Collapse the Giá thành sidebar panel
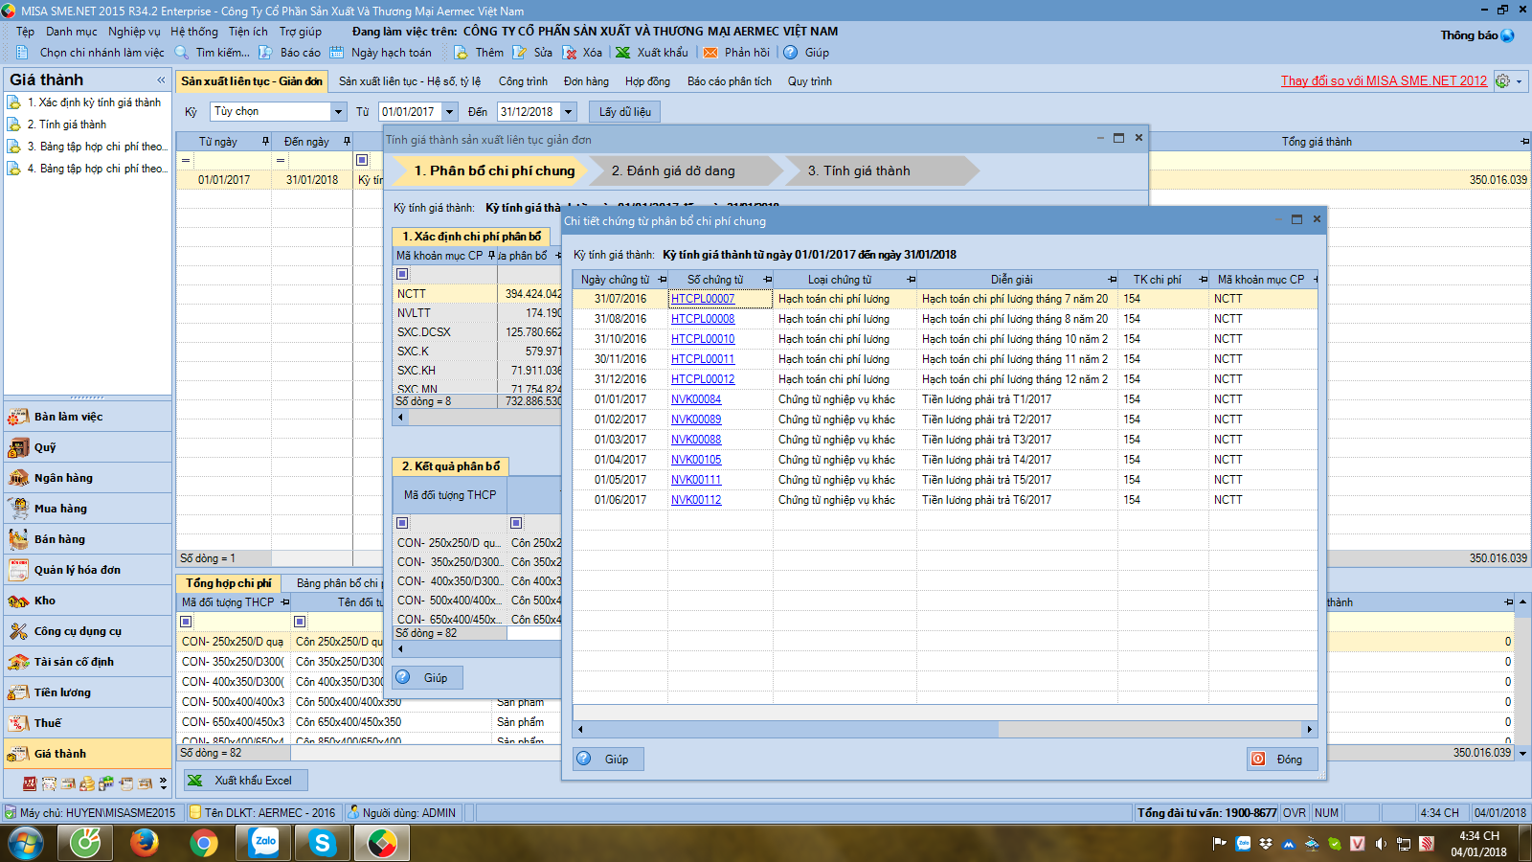 pyautogui.click(x=161, y=79)
